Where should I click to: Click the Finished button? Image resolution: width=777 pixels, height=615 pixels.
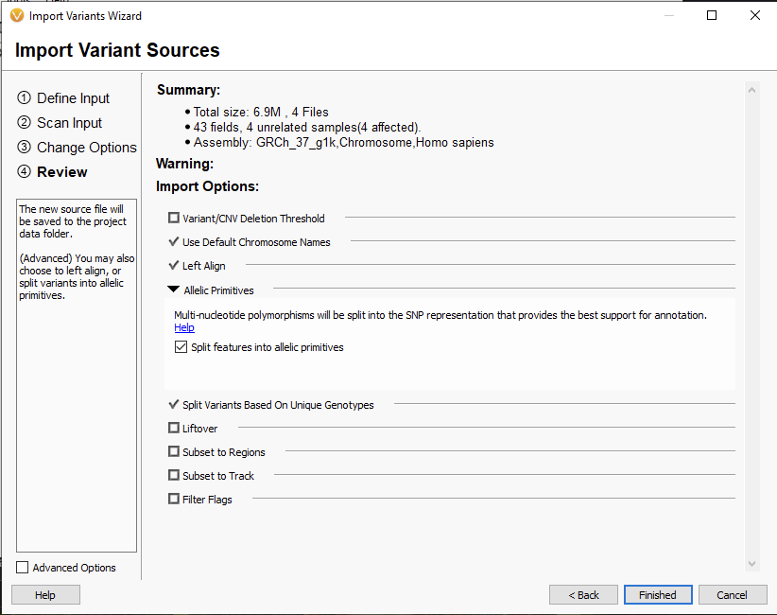coord(658,595)
